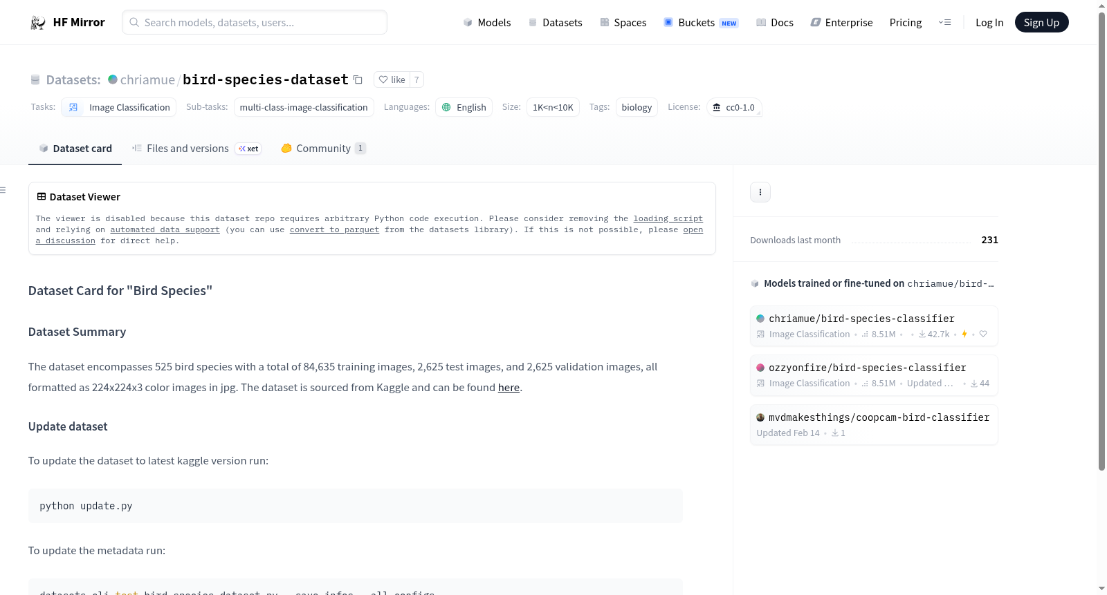Click the lightning bolt icon on the chriamue model card
1107x595 pixels.
(964, 334)
